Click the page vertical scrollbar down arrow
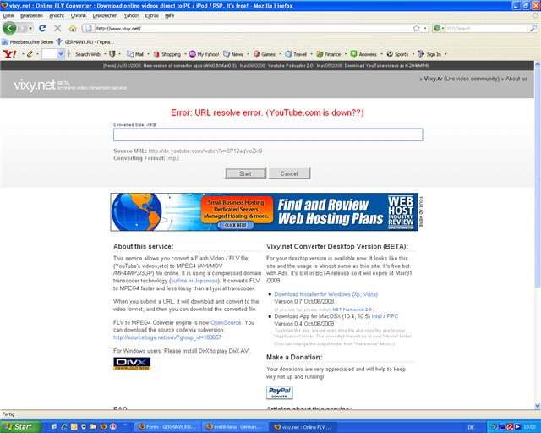The image size is (541, 433). pyautogui.click(x=538, y=405)
